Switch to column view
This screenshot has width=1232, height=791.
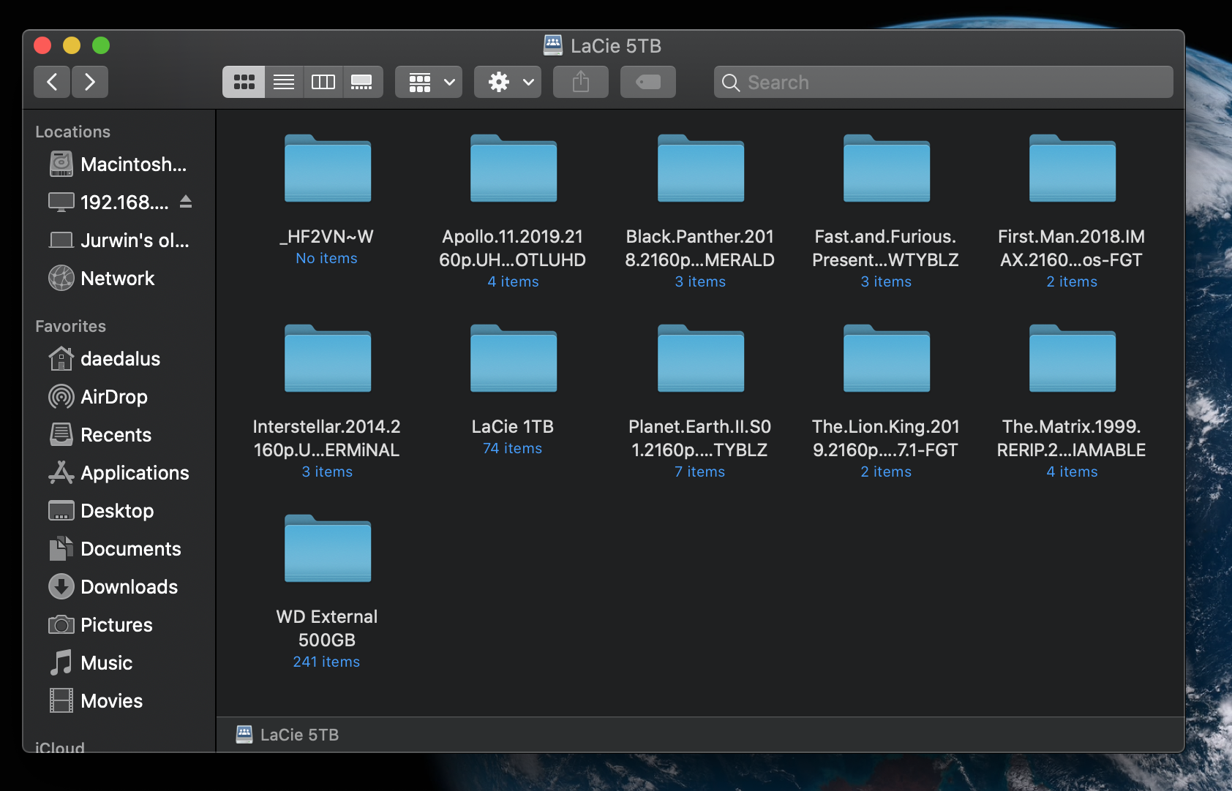[x=323, y=82]
